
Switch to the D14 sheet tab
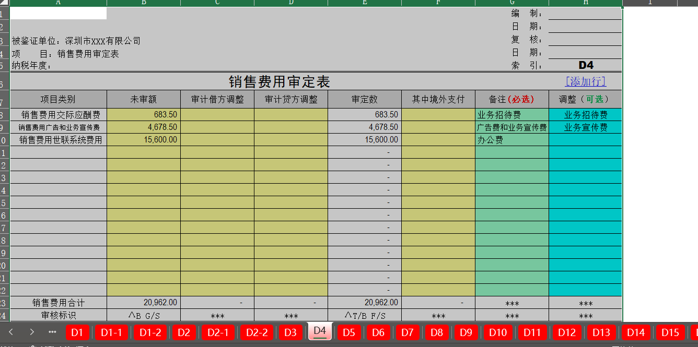tap(636, 332)
